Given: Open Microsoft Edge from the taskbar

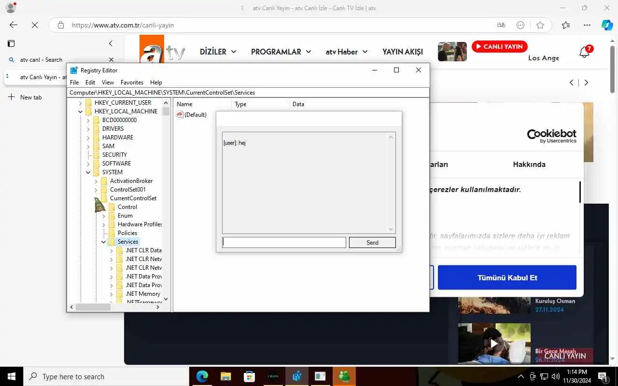Looking at the screenshot, I should click(202, 376).
